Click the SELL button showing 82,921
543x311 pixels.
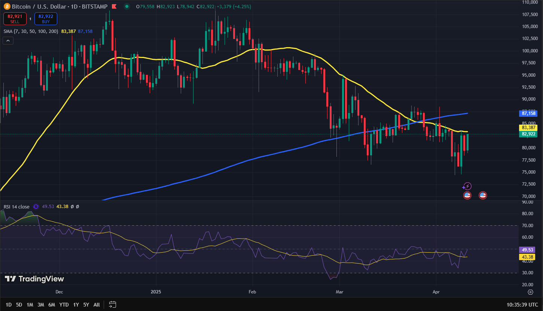(15, 18)
